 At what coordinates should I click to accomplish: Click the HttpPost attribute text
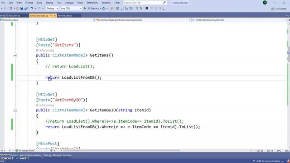point(48,144)
